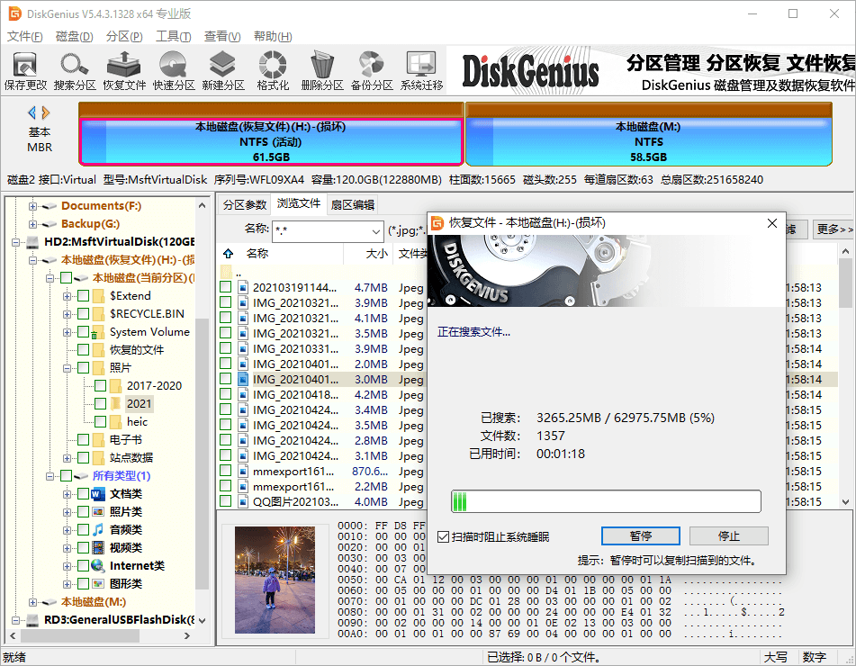The height and width of the screenshot is (666, 856).
Task: Click file icon of IMG_20210401 3.0MB row
Action: coord(244,380)
